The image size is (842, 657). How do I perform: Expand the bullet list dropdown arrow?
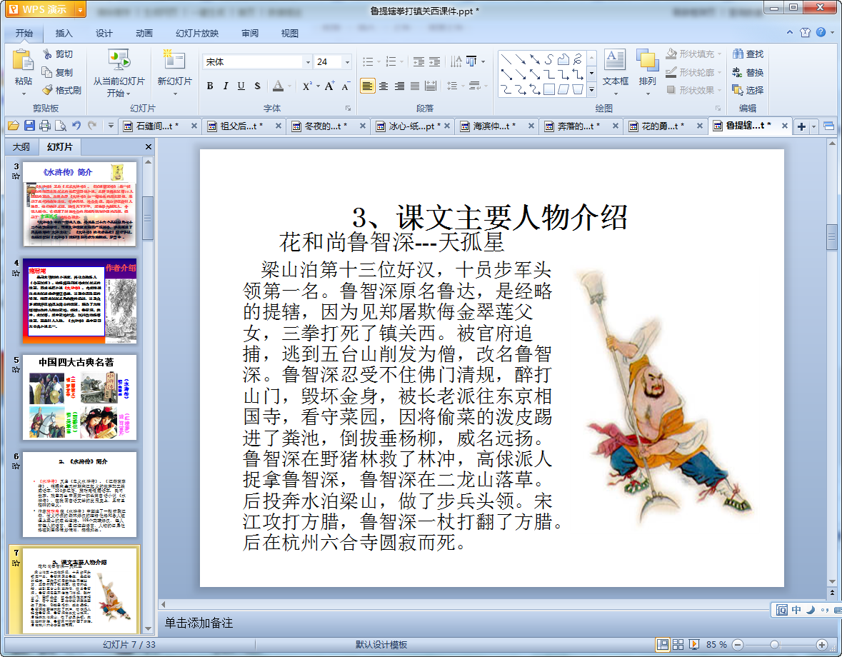pyautogui.click(x=378, y=61)
